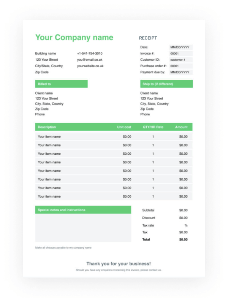Open the yourwebsite.co.uk link
This screenshot has width=228, height=298.
click(90, 66)
